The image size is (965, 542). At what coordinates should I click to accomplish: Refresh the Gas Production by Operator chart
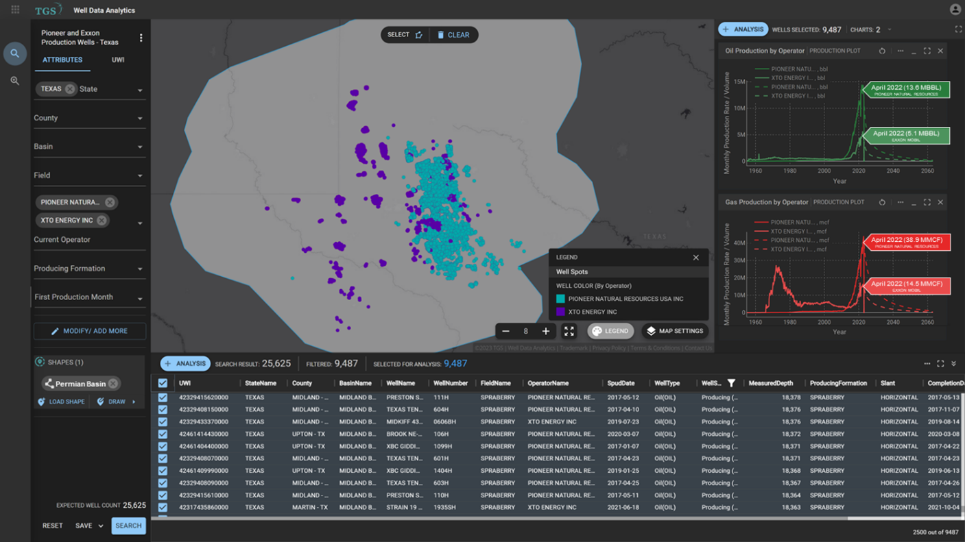[x=882, y=202]
